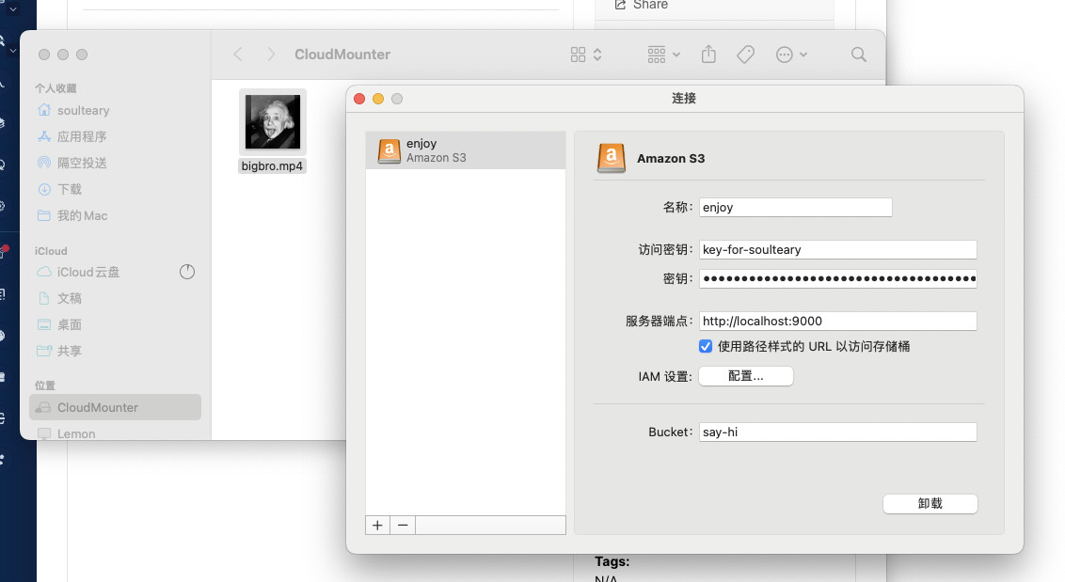Click the Finder back navigation arrow
Image resolution: width=1065 pixels, height=582 pixels.
point(238,55)
